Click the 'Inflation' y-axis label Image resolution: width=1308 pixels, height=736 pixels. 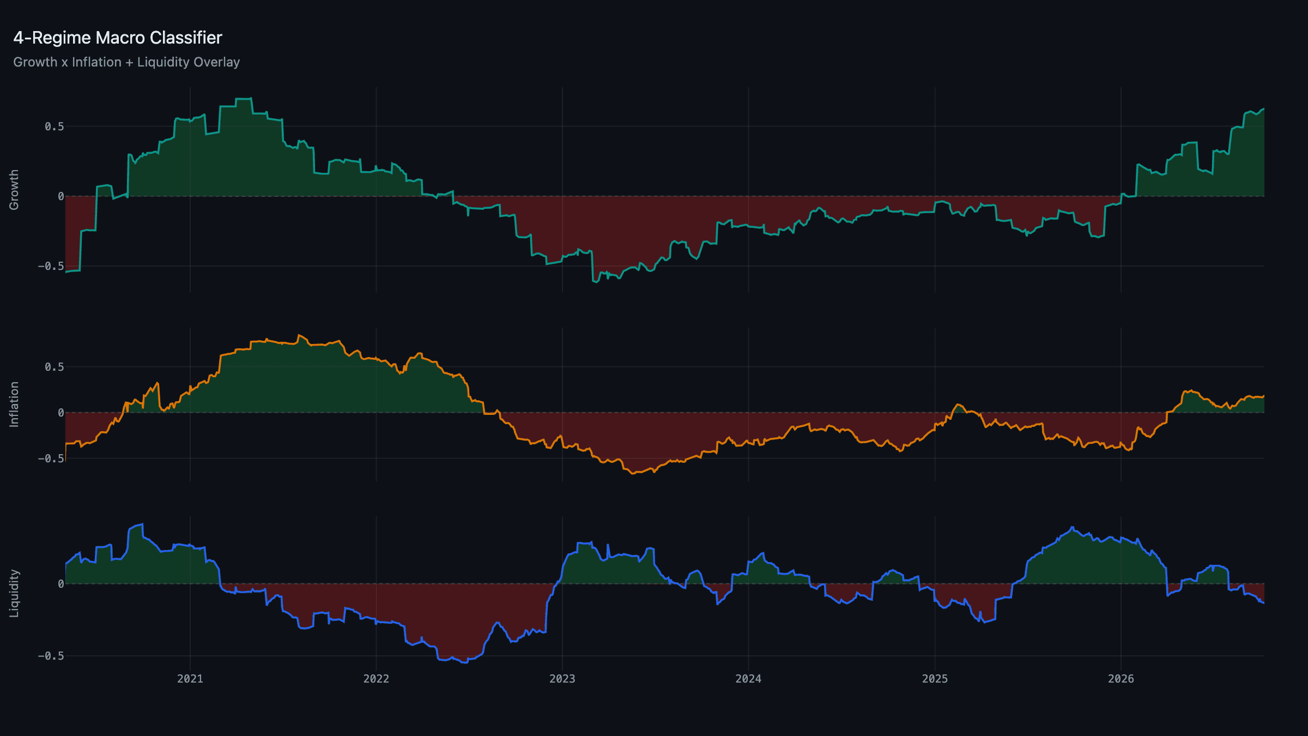pos(14,404)
